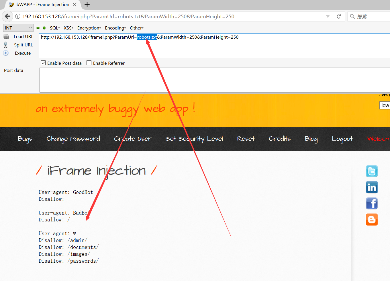Click the 'Disallow: /images/' line
Viewport: 390px width, 281px height.
64,254
